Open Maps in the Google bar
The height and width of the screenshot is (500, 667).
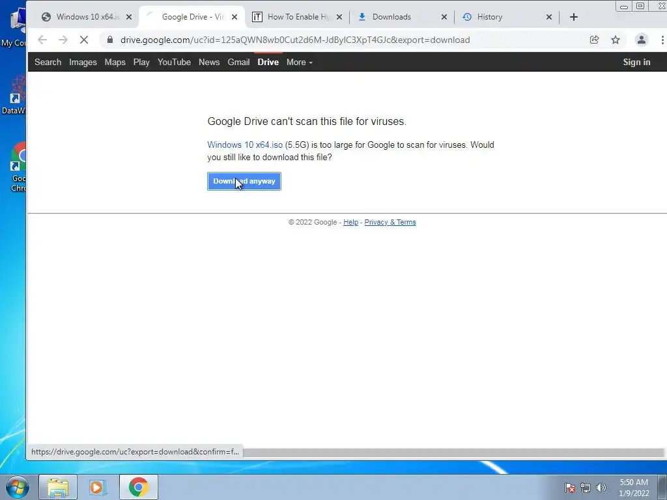coord(115,62)
